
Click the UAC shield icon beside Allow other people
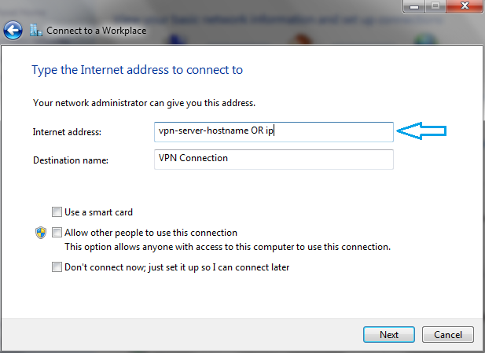(x=41, y=233)
